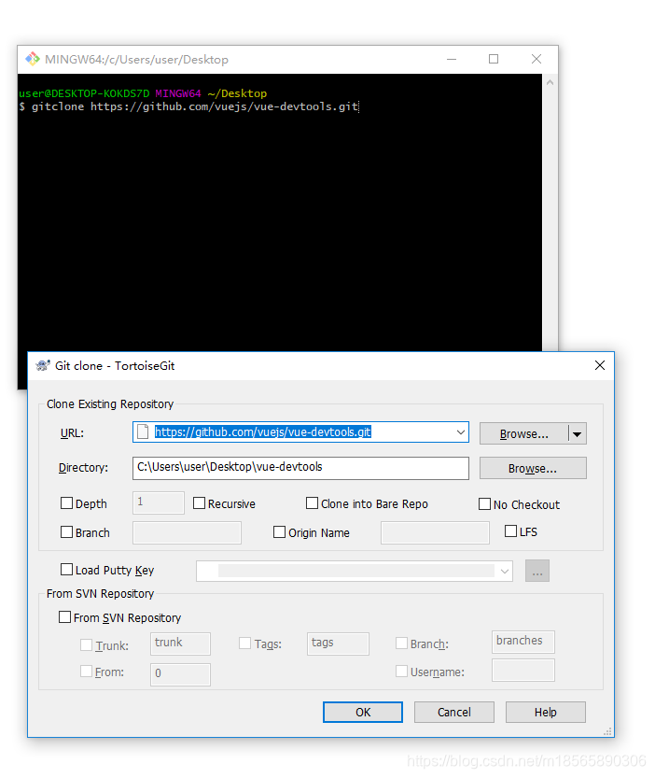
Task: Expand the Browse split-button arrow
Action: 578,434
